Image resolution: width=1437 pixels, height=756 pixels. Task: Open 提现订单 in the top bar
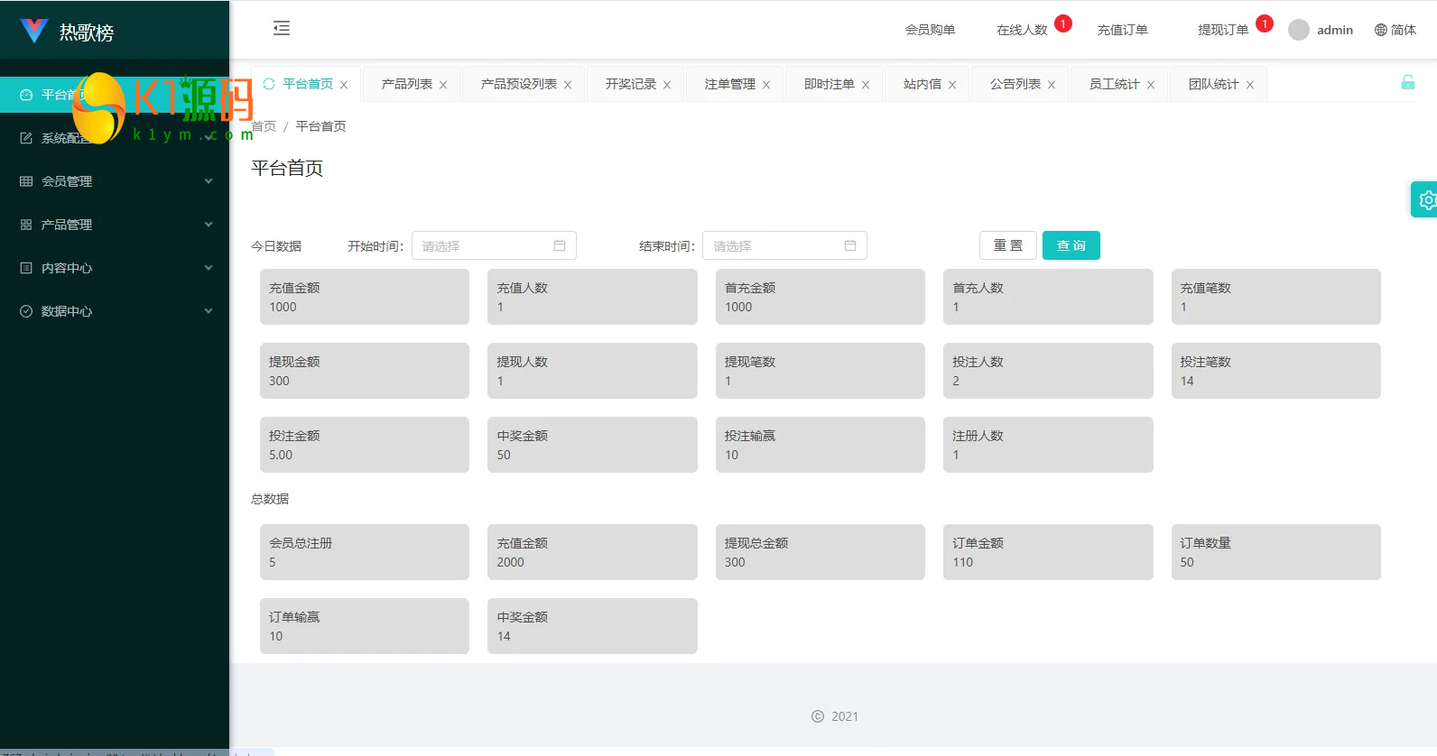[1223, 30]
